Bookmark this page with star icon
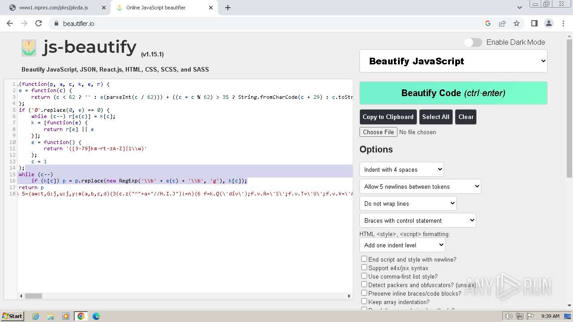The height and width of the screenshot is (322, 573). click(x=517, y=23)
